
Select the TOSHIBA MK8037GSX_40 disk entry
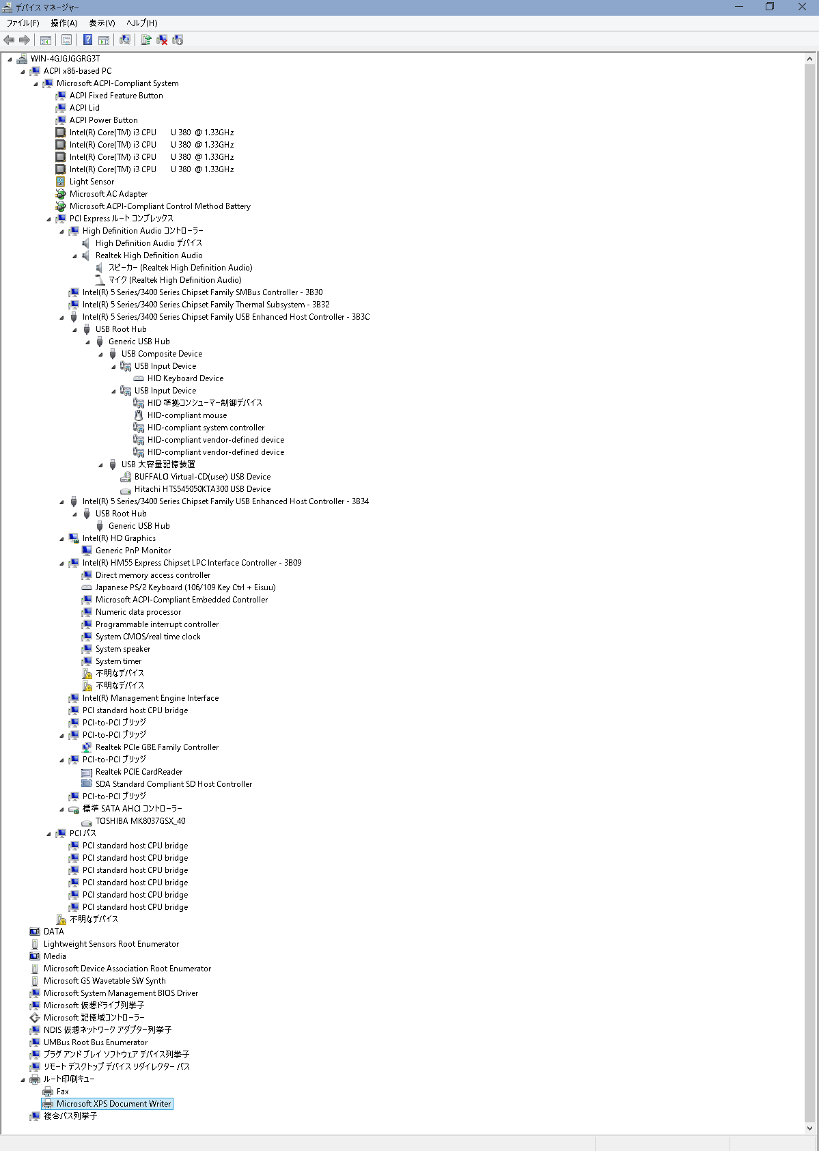point(140,821)
